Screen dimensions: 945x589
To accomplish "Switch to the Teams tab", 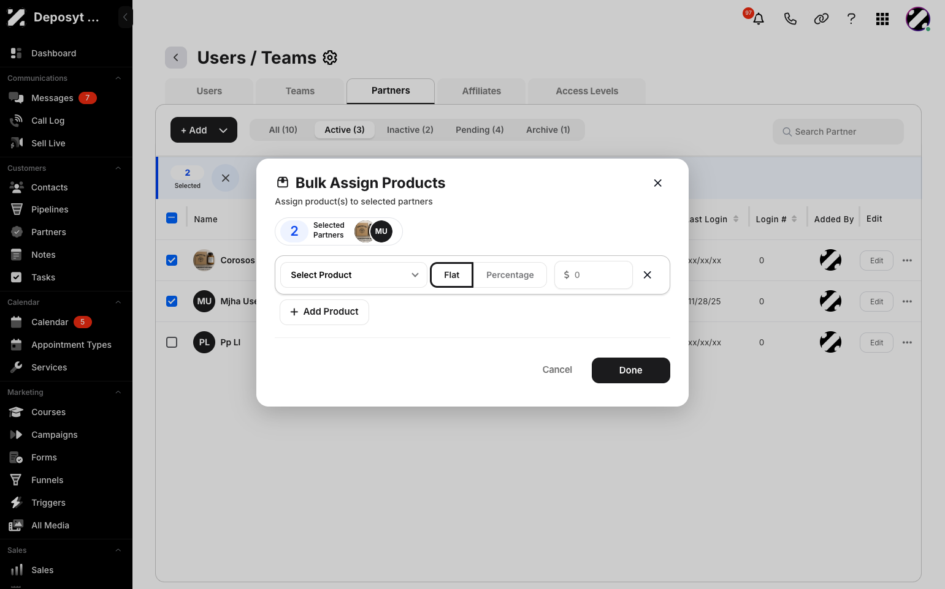I will pyautogui.click(x=300, y=91).
